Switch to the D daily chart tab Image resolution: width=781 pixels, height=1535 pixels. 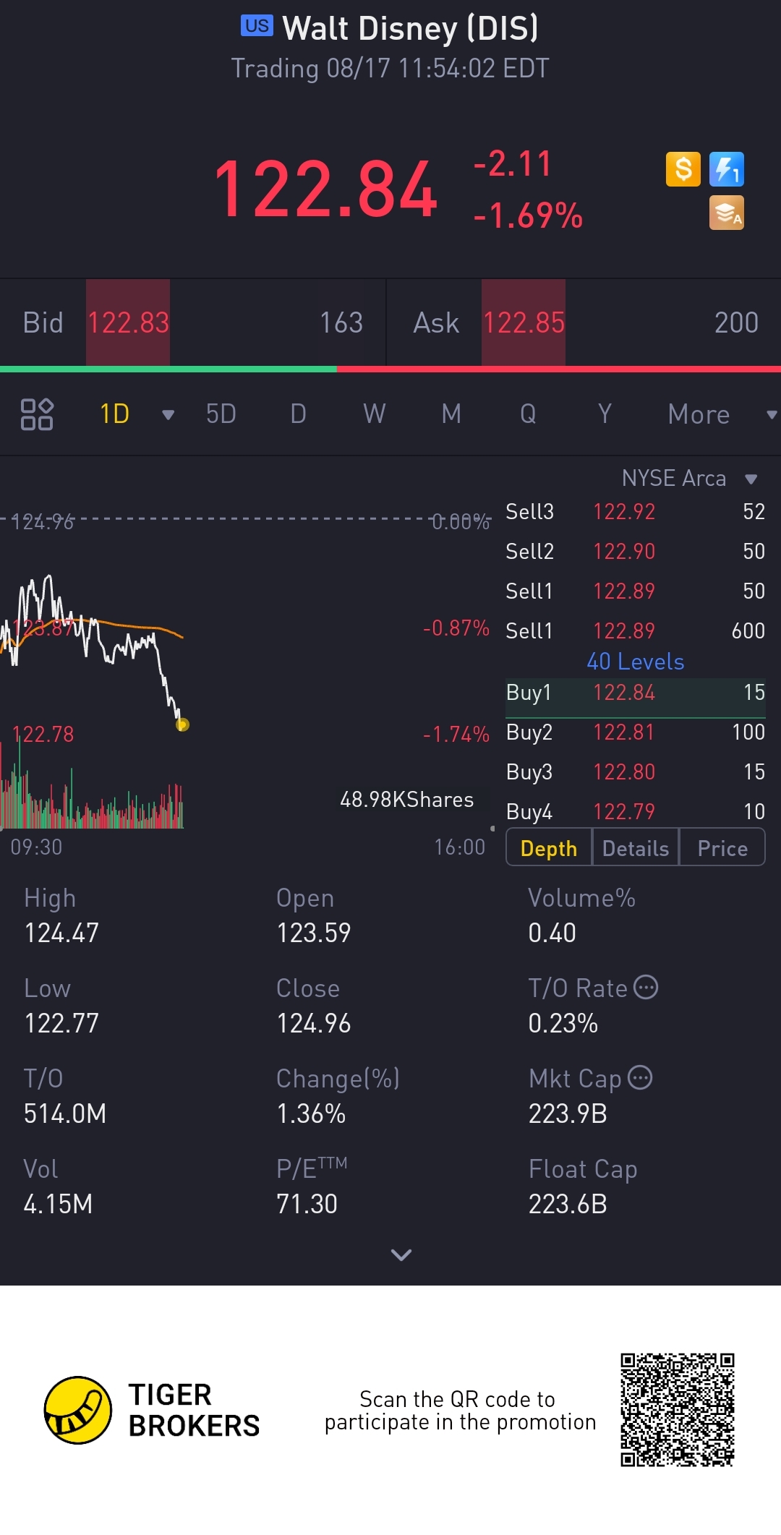(298, 414)
